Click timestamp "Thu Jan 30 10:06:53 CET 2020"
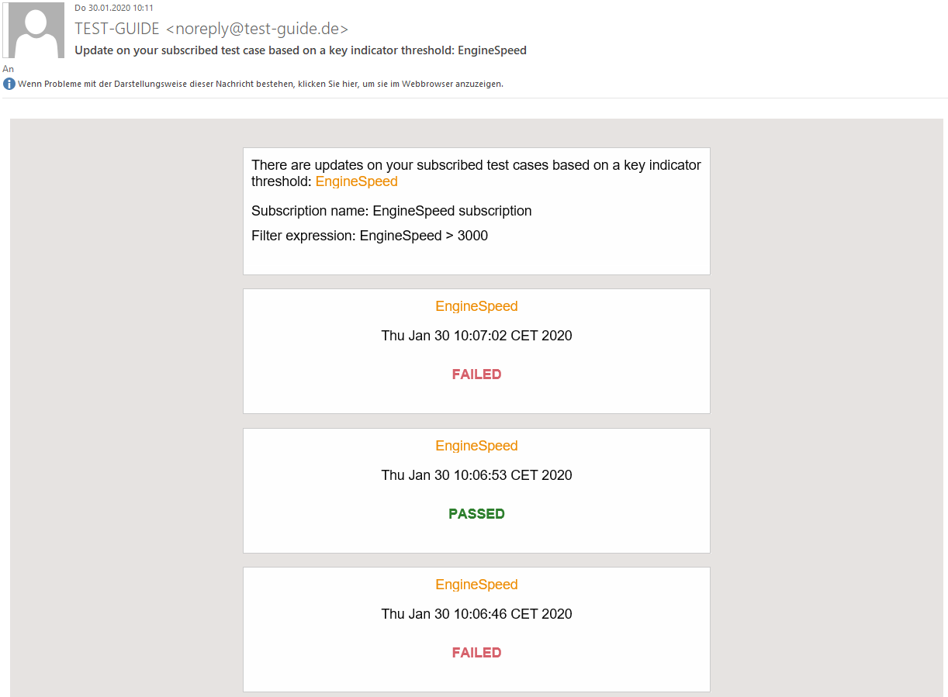Image resolution: width=948 pixels, height=697 pixels. point(476,474)
